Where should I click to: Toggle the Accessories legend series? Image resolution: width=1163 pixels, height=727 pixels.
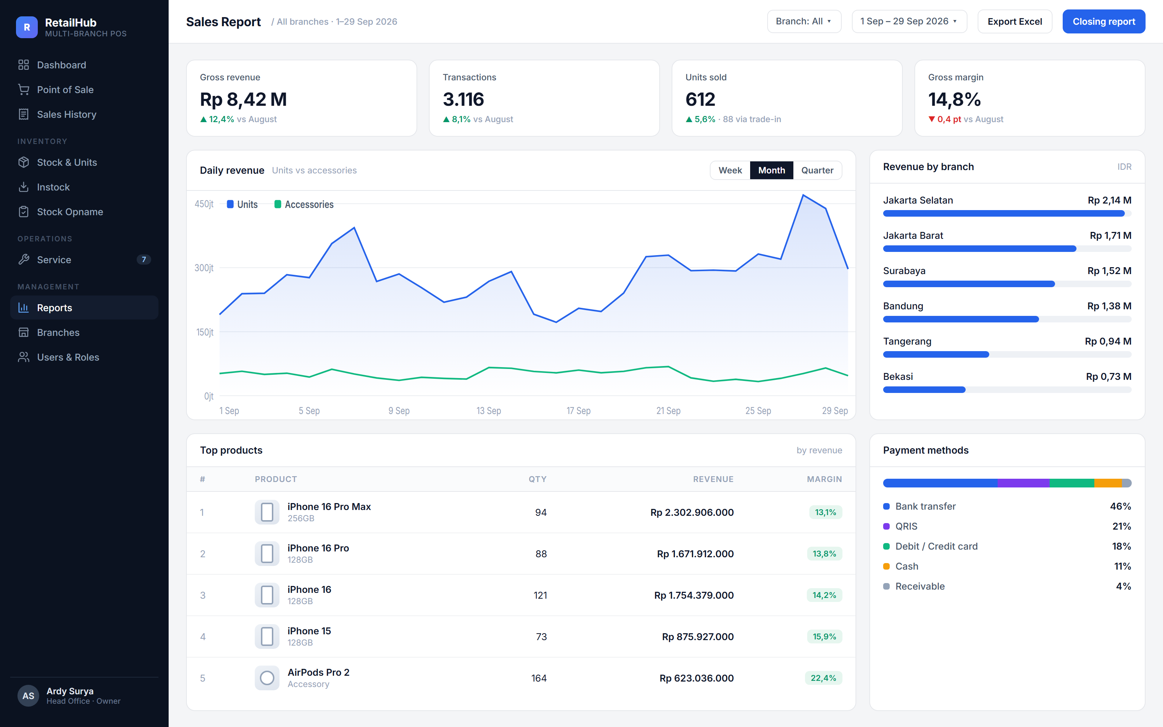coord(304,204)
